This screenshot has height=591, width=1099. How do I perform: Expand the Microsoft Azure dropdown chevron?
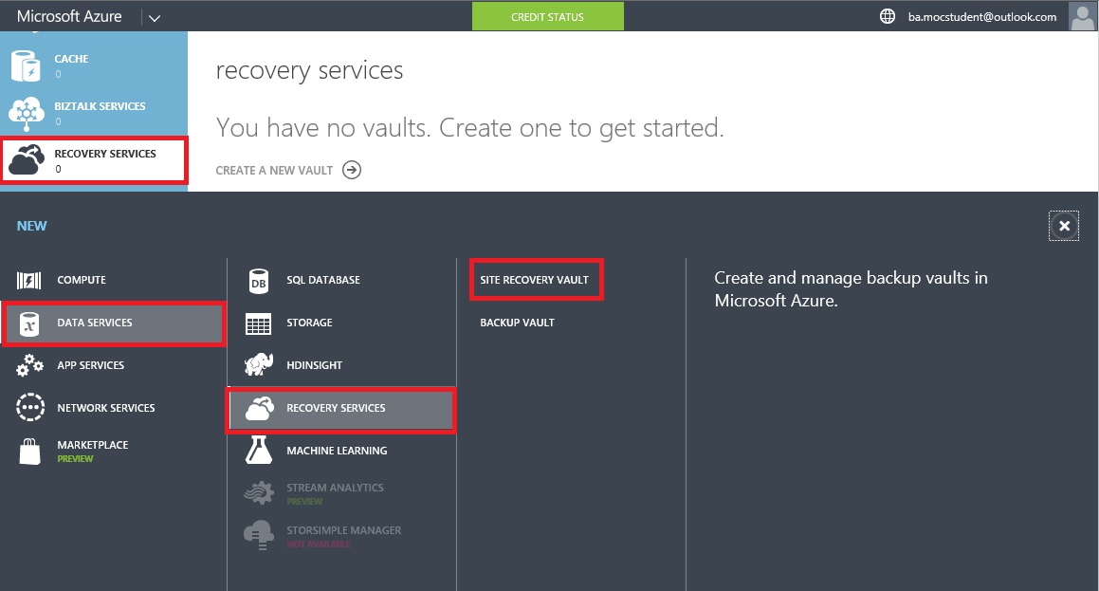pyautogui.click(x=155, y=18)
